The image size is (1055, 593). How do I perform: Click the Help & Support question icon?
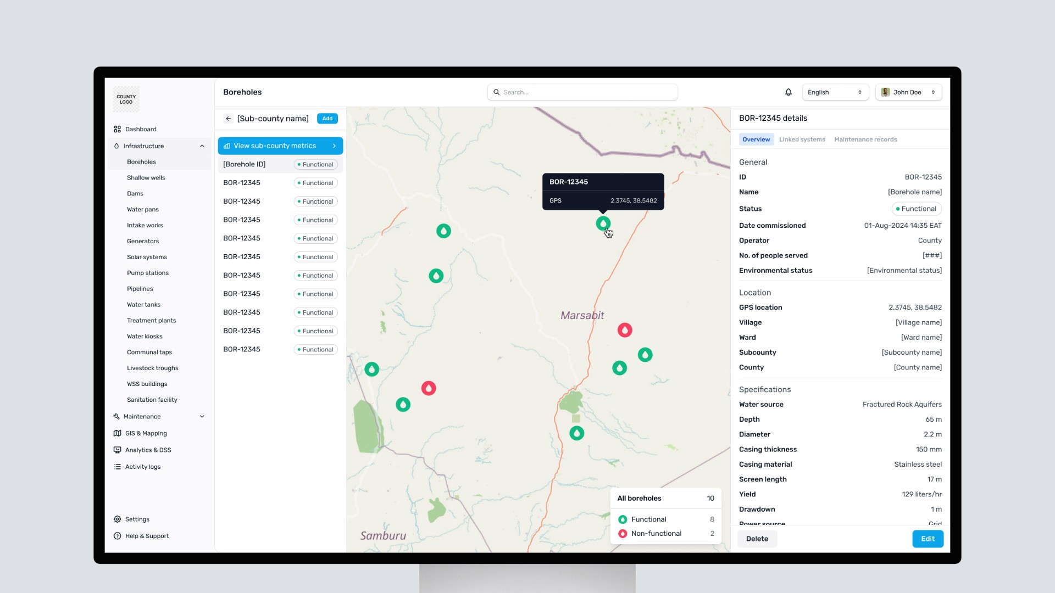117,536
